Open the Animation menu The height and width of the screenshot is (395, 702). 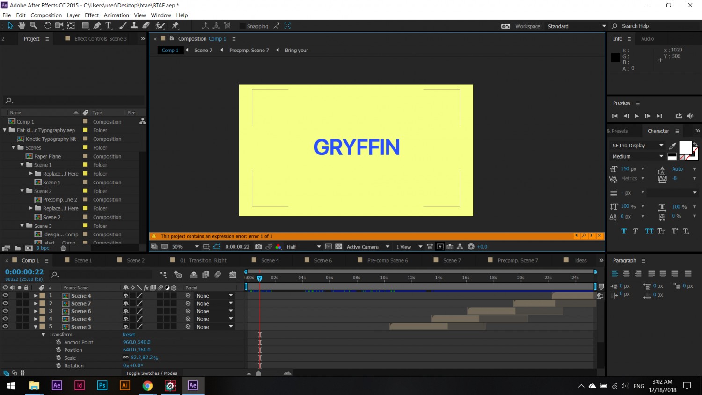pos(116,15)
